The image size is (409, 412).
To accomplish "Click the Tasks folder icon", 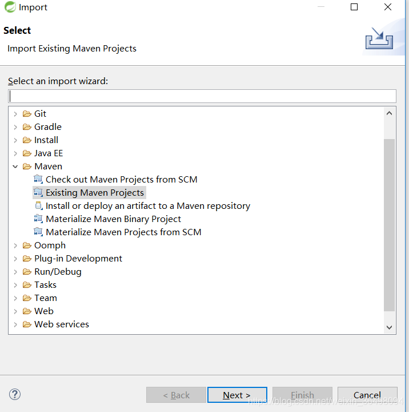I will [x=27, y=285].
